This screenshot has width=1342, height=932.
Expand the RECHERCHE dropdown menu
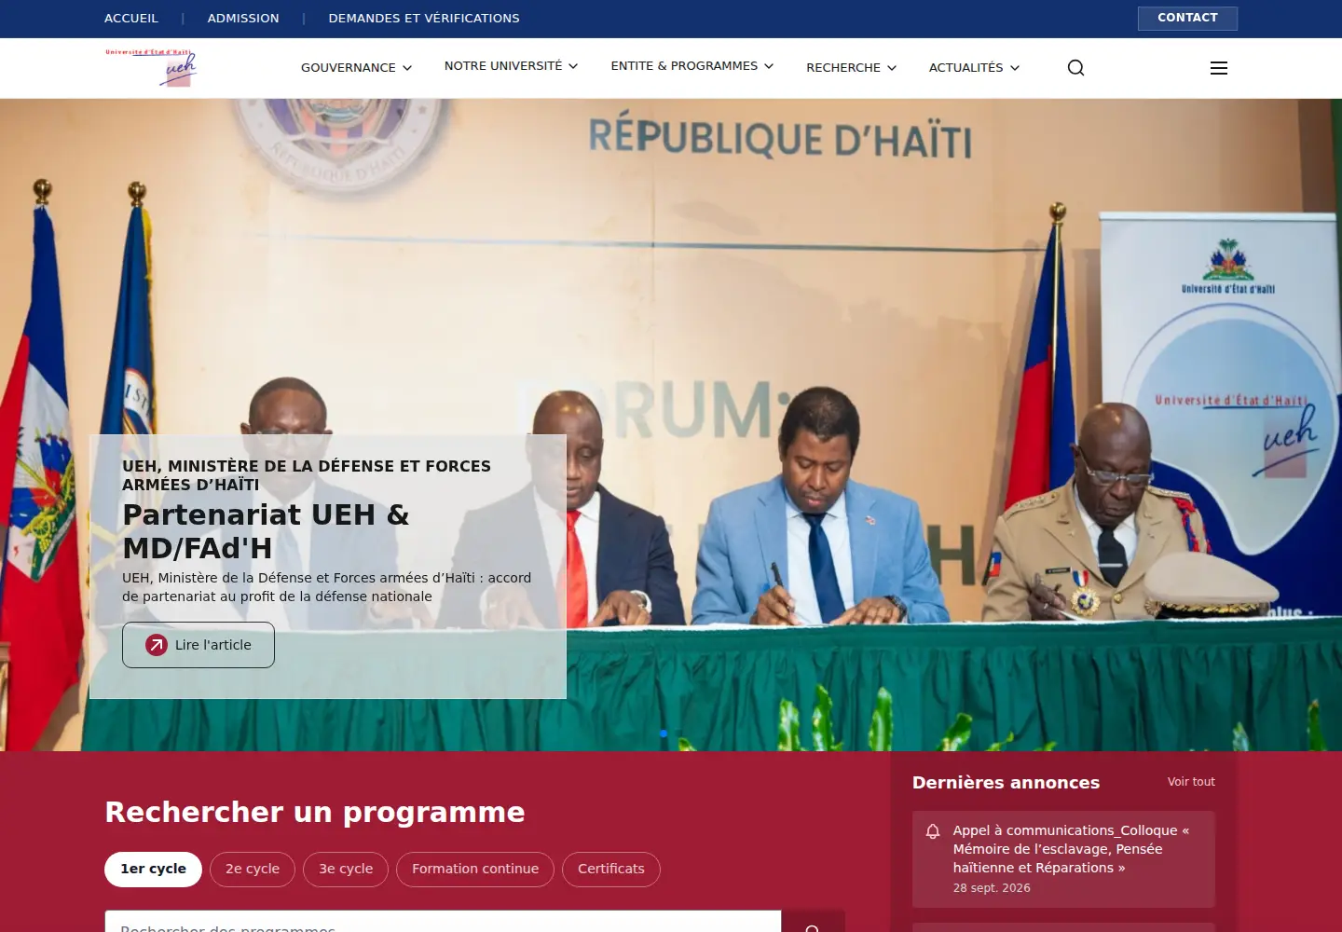click(x=852, y=68)
